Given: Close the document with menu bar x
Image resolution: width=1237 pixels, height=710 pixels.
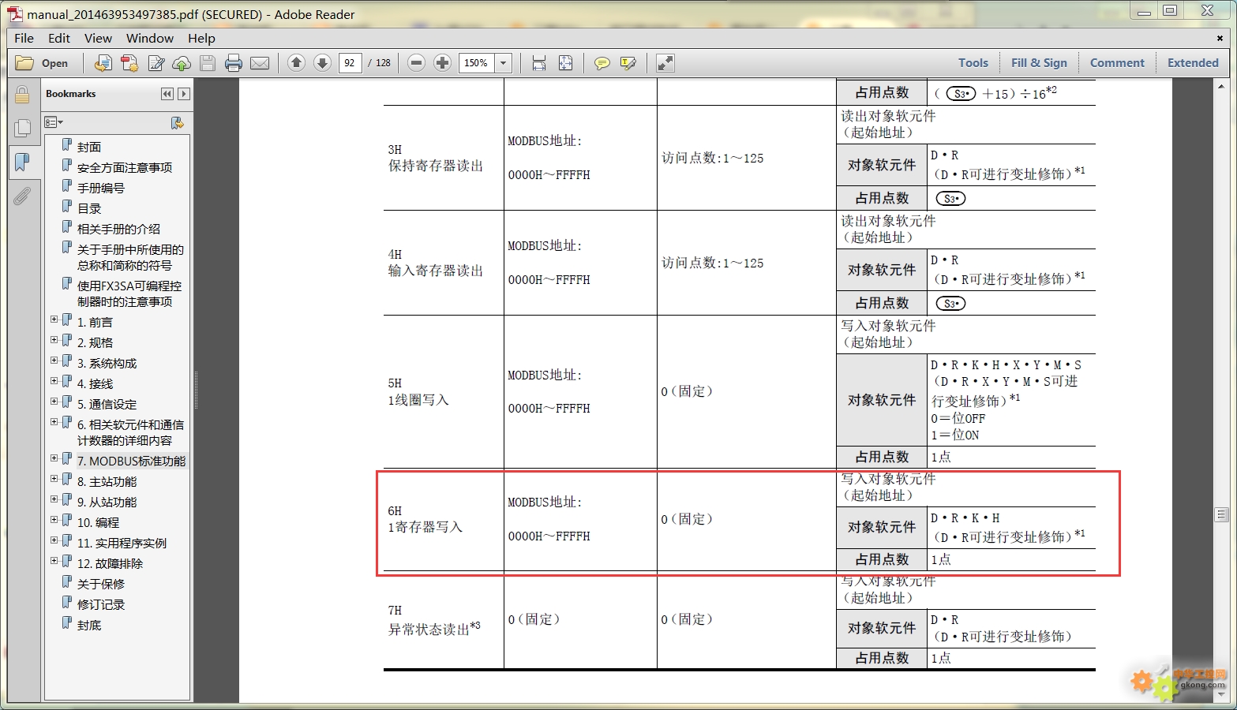Looking at the screenshot, I should pyautogui.click(x=1220, y=38).
